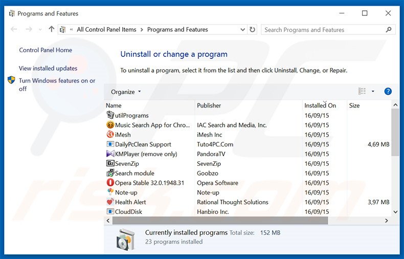Click the scroll right arrow
This screenshot has width=404, height=259.
386,221
